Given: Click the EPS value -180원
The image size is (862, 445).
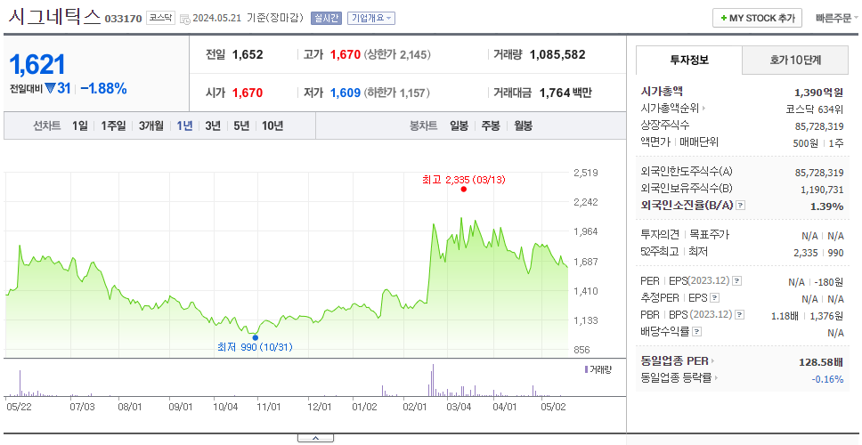Looking at the screenshot, I should point(831,282).
